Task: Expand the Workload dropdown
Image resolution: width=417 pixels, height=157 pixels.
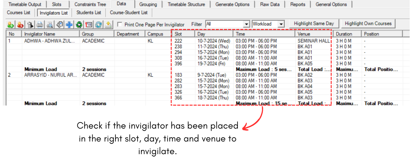Action: pyautogui.click(x=281, y=24)
